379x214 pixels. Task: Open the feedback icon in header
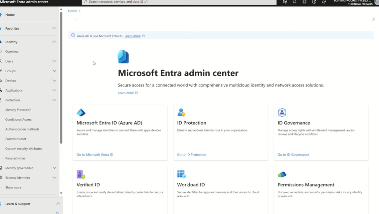click(x=324, y=2)
